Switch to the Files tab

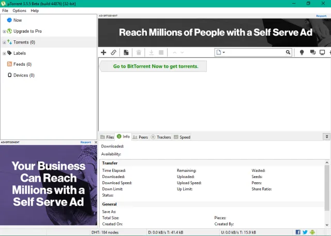pyautogui.click(x=107, y=137)
